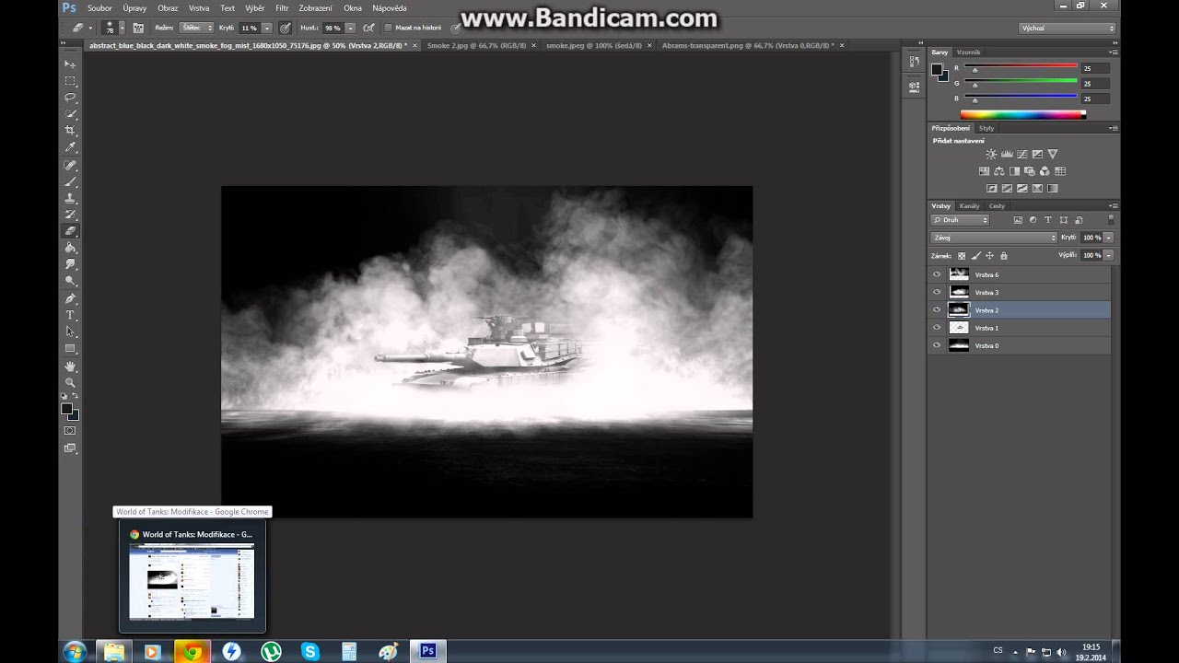Screen dimensions: 1179x663
Task: Enable the 'Mazat na historii' checkbox
Action: pos(388,28)
